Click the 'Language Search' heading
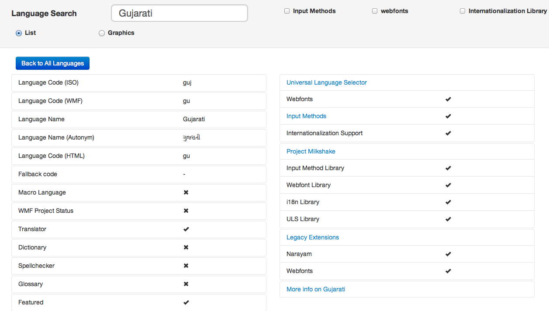Viewport: 549px width, 311px height. (44, 14)
